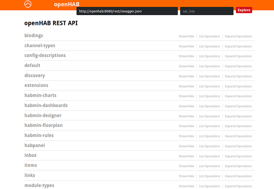
Task: List Operations for habmin-dashboards
Action: click(x=210, y=106)
